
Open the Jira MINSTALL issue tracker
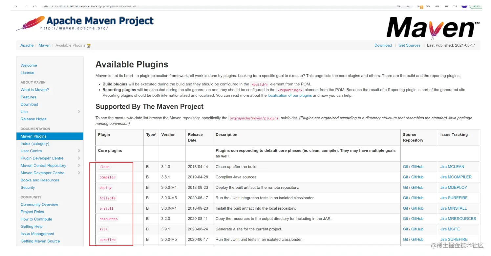click(x=454, y=208)
